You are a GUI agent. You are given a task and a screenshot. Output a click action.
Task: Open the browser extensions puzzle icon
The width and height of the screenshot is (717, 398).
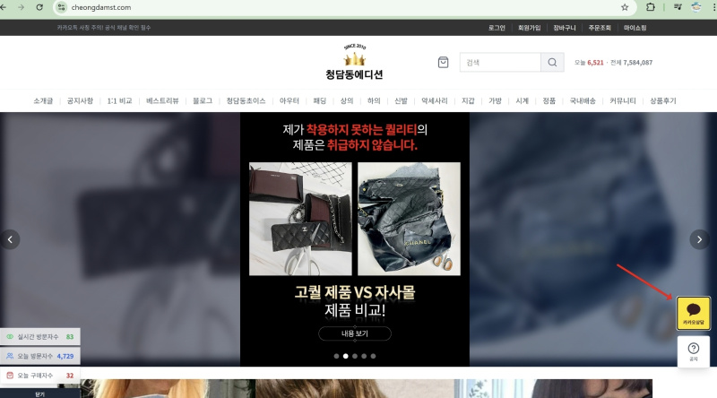(651, 7)
